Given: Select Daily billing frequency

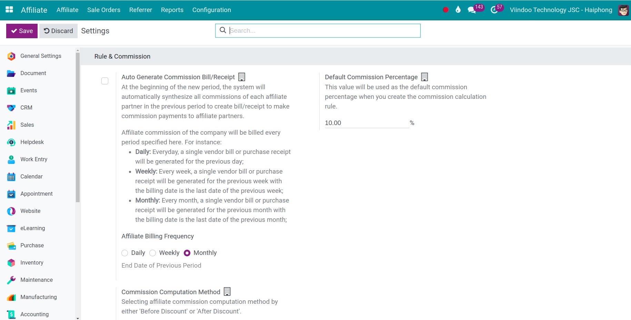Looking at the screenshot, I should (125, 253).
